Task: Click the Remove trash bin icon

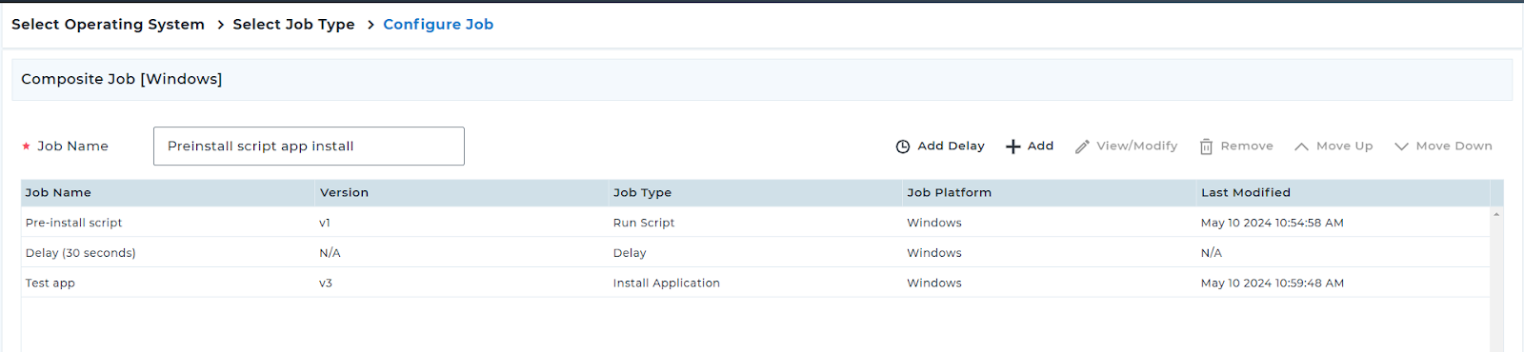Action: (x=1206, y=147)
